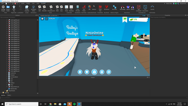188x106 pixels.
Task: Switch to the MODEL ribbon tab
Action: click(x=28, y=4)
